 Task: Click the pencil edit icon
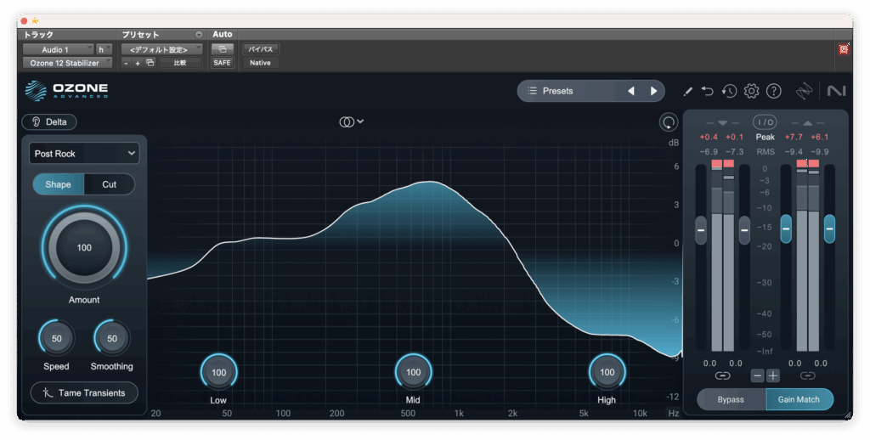[687, 91]
